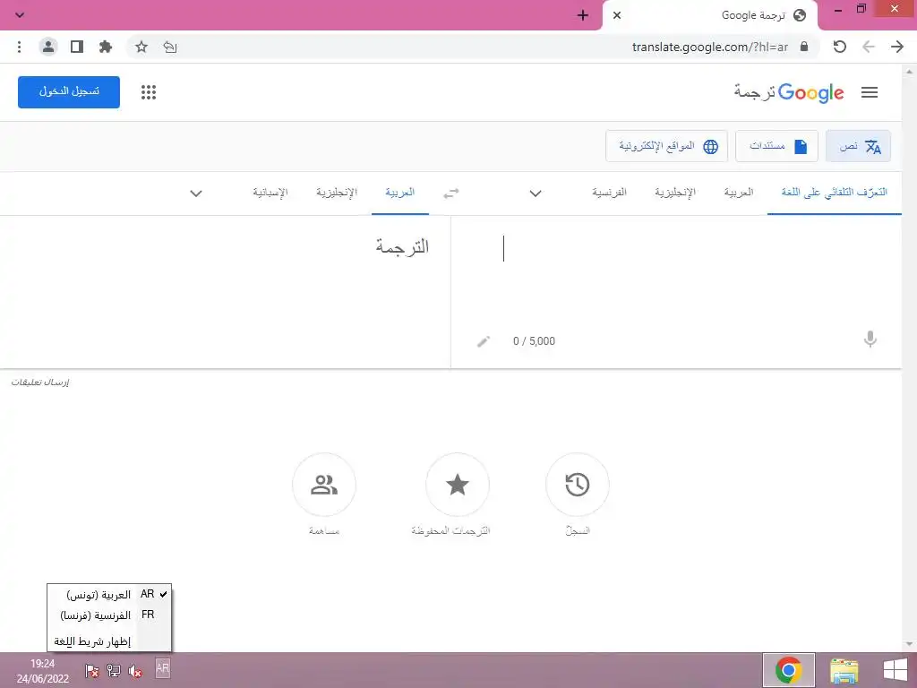Reload the page
Viewport: 917px width, 688px height.
840,47
